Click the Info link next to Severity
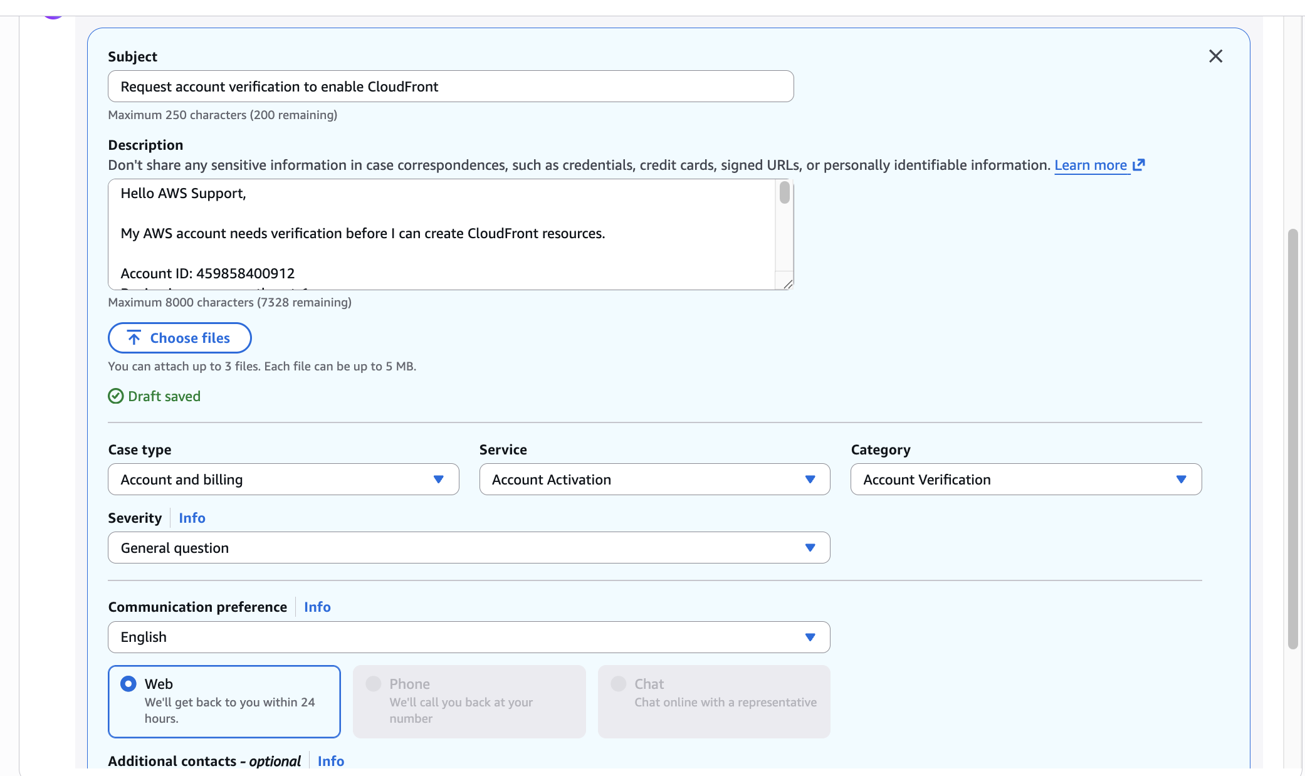This screenshot has width=1305, height=776. tap(192, 518)
